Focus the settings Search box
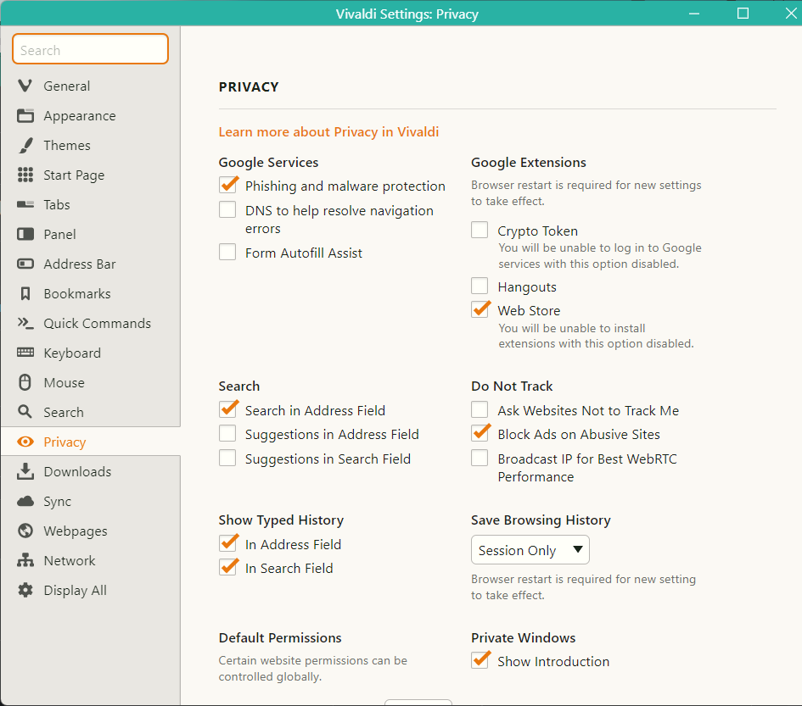The image size is (802, 706). point(90,50)
